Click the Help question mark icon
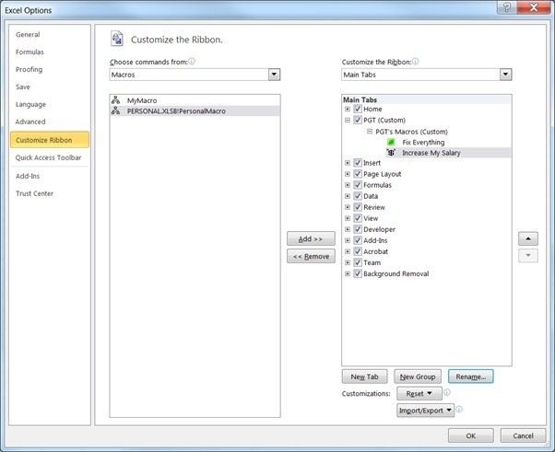 [506, 7]
